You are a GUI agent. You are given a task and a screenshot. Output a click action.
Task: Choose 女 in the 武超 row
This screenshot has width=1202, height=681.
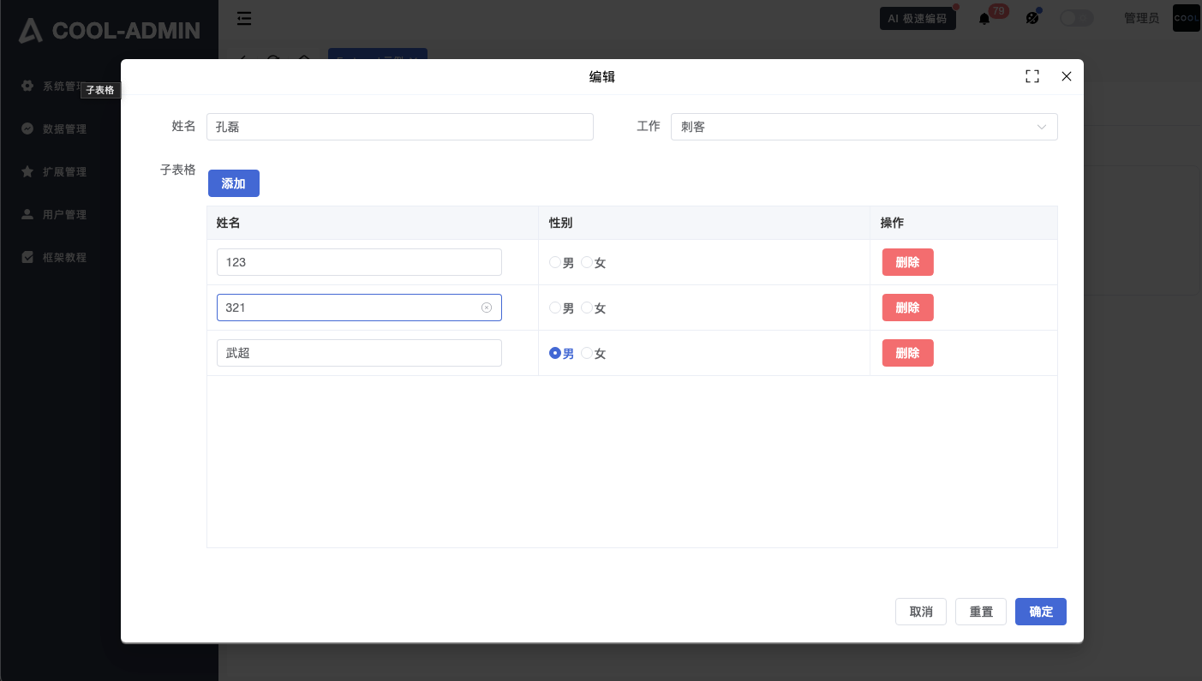point(587,353)
